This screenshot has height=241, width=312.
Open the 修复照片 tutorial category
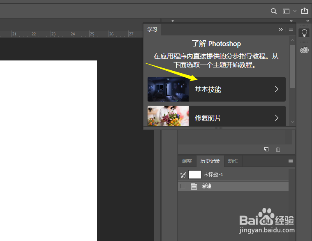click(x=217, y=116)
